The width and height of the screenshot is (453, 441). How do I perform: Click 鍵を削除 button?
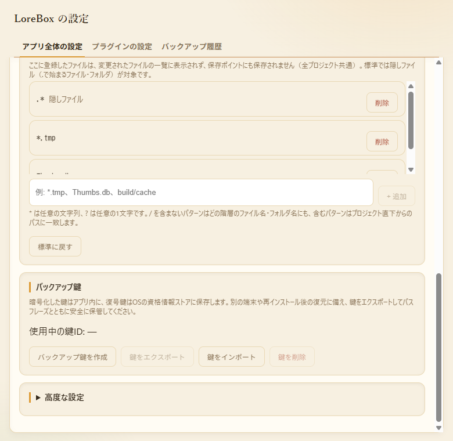click(292, 357)
